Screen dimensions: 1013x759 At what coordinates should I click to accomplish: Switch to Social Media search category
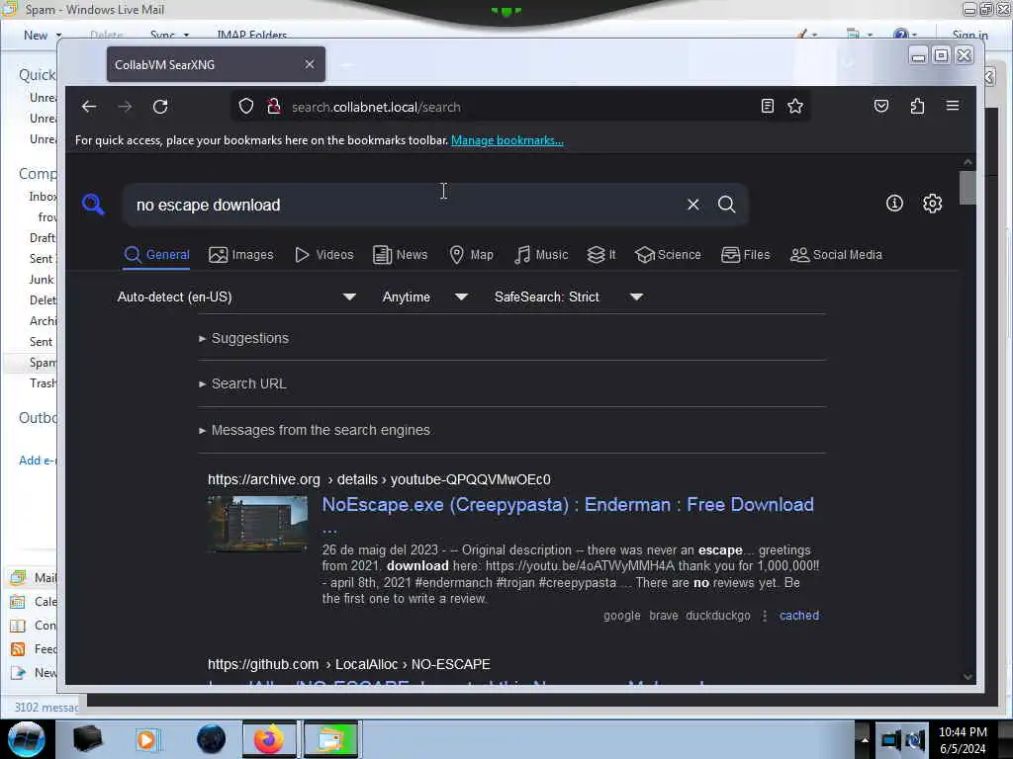click(836, 255)
